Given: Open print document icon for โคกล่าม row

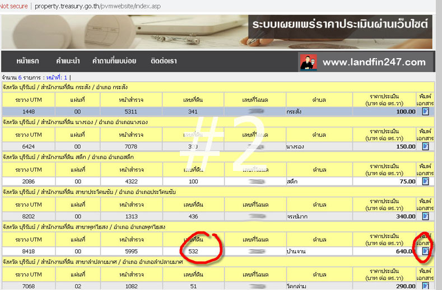Looking at the screenshot, I should pyautogui.click(x=425, y=286).
